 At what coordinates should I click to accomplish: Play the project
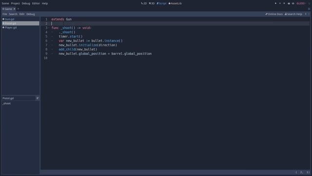(x=275, y=3)
